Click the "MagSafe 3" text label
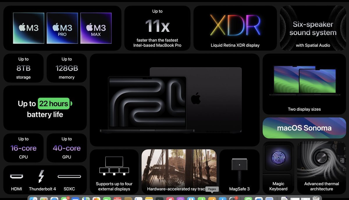349x200 pixels. [239, 189]
